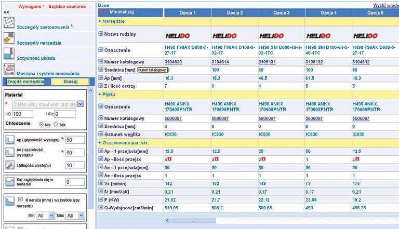Open insert catalog link 5606097 in Opcja 4
Viewport: 399px width, 229px height.
pos(314,118)
